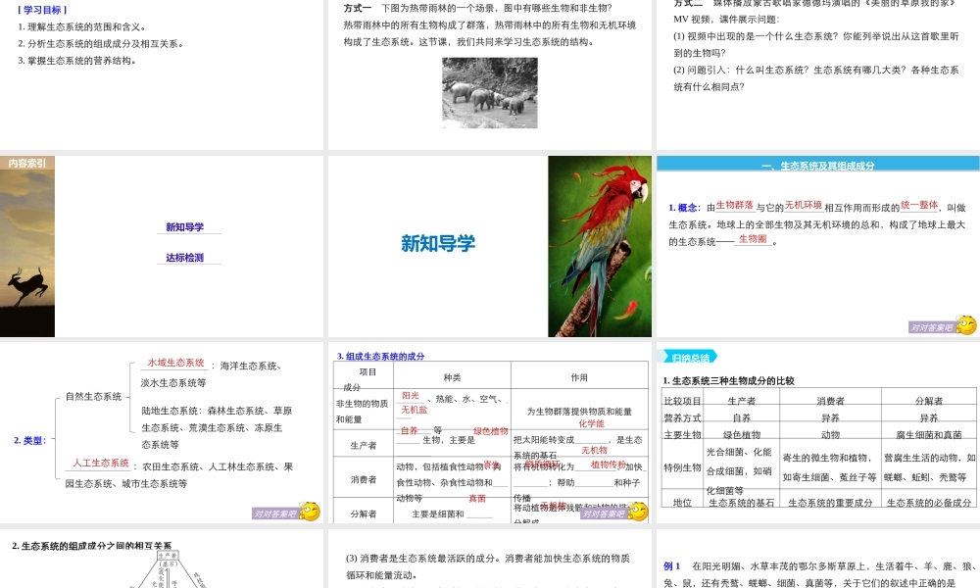The height and width of the screenshot is (588, 980).
Task: Open the 达标检测 link on the index slide
Action: pos(184,258)
